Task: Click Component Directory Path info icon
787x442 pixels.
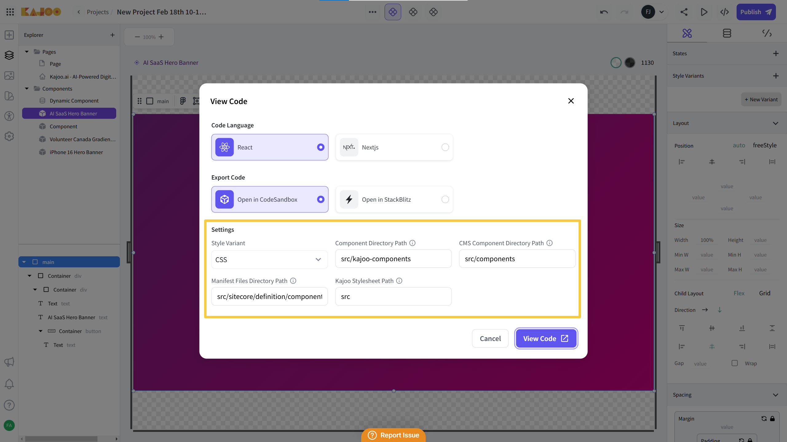Action: [x=413, y=243]
